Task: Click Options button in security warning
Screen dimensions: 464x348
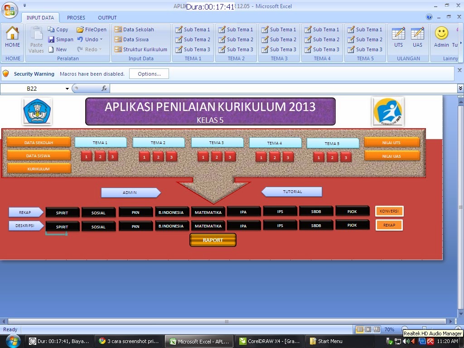Action: [149, 74]
